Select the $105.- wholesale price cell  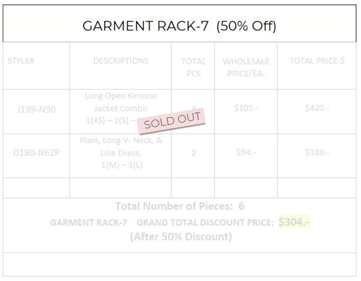(x=246, y=108)
